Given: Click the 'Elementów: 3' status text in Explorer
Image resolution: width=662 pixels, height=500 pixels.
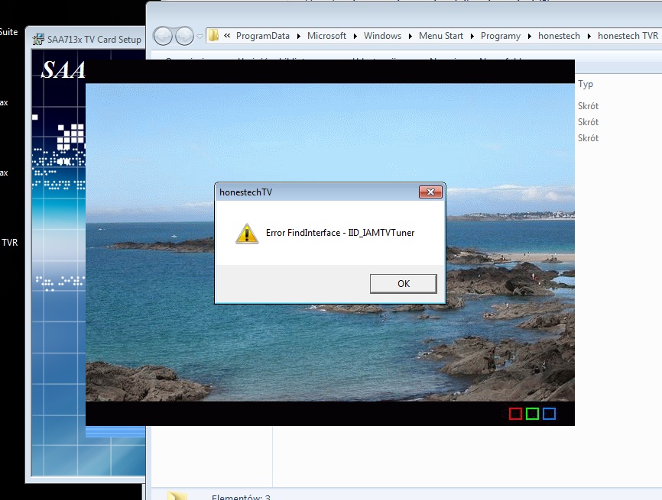Looking at the screenshot, I should pyautogui.click(x=241, y=497).
